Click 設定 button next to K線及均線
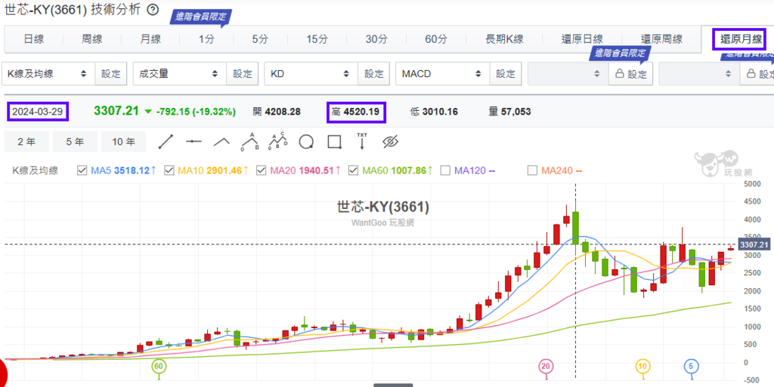 [111, 74]
